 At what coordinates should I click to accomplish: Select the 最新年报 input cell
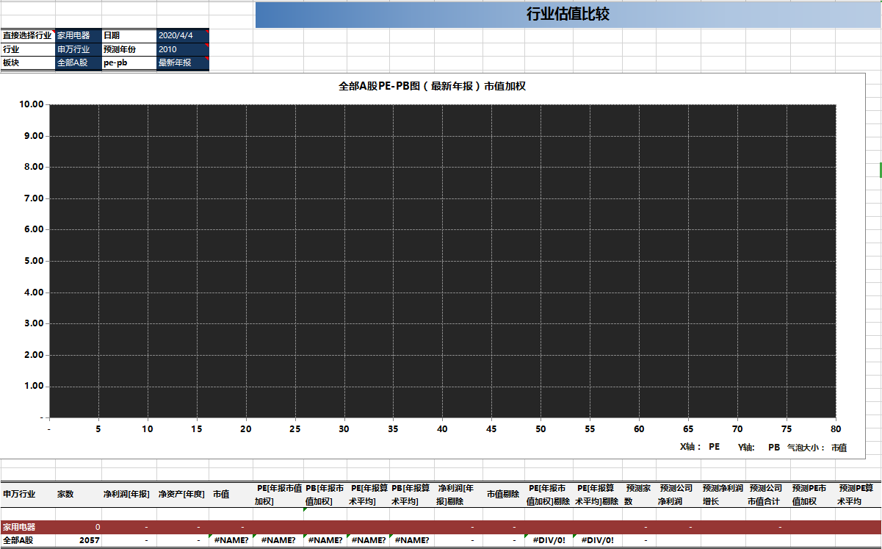[183, 63]
